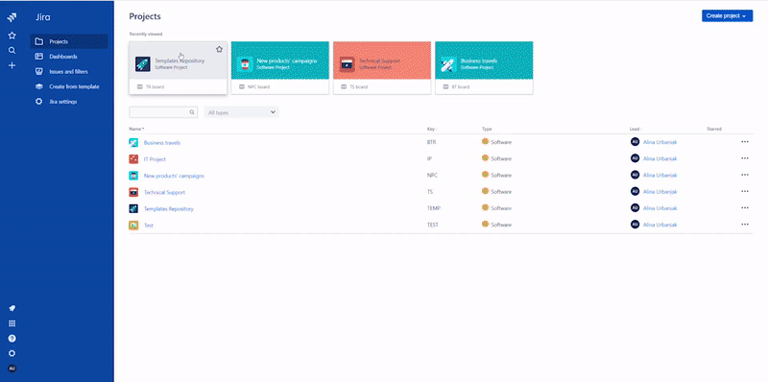The width and height of the screenshot is (768, 382).
Task: Open Create from template in sidebar
Action: point(69,86)
